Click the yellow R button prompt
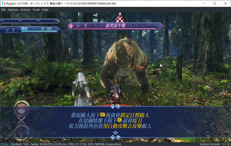Viewport: 231px width, 146px height. coord(103,114)
